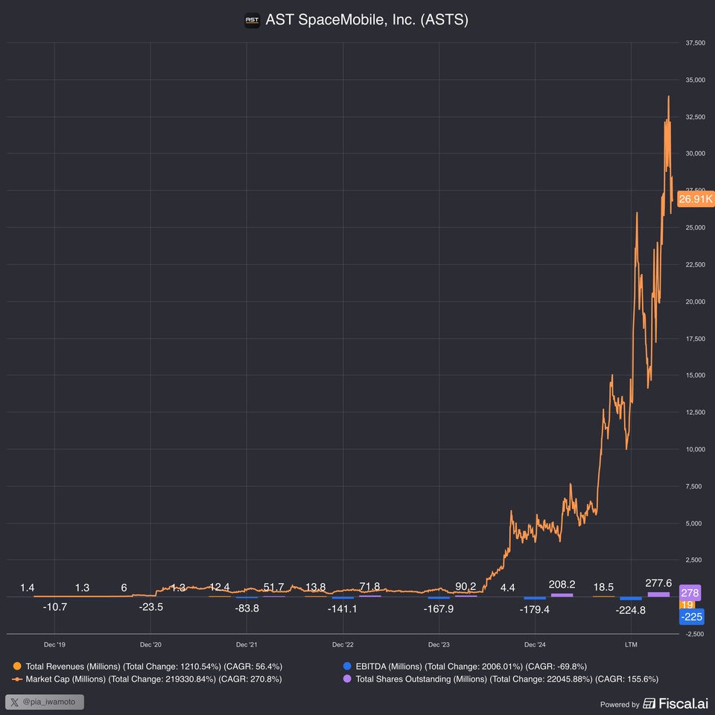Click the X logo in the watermark badge
The width and height of the screenshot is (715, 715).
click(16, 702)
